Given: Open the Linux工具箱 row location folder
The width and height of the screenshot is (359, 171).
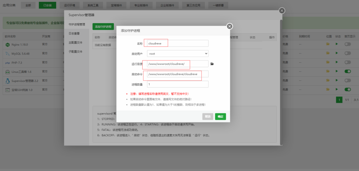Looking at the screenshot, I should pyautogui.click(x=328, y=71).
